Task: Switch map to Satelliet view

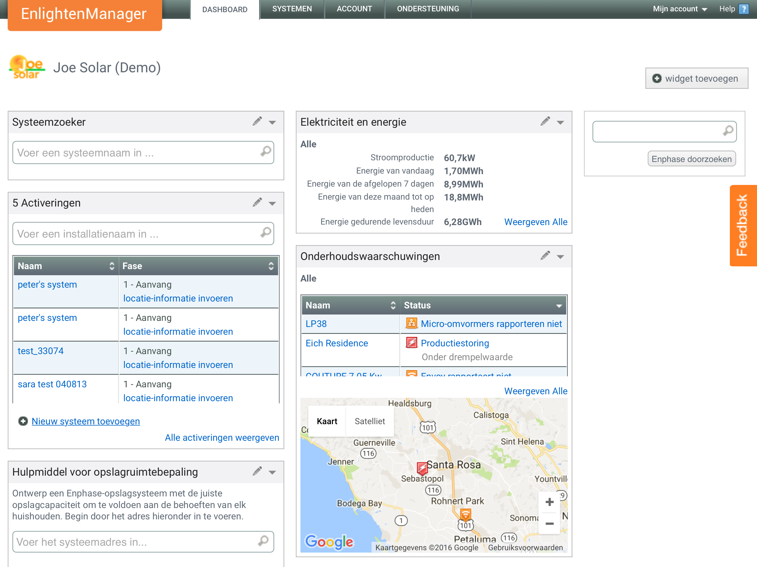Action: coord(370,421)
